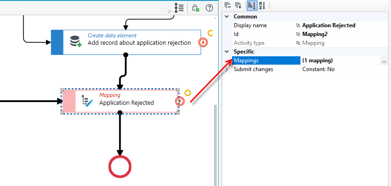Click Activity type copy indicator icon
Viewport: 391px width, 186px height.
(298, 43)
